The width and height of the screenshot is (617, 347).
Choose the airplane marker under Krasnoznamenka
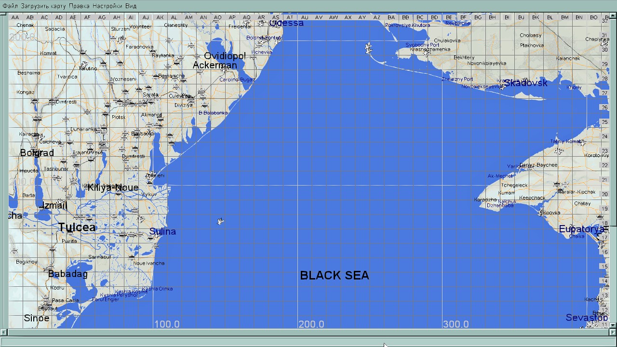(426, 54)
